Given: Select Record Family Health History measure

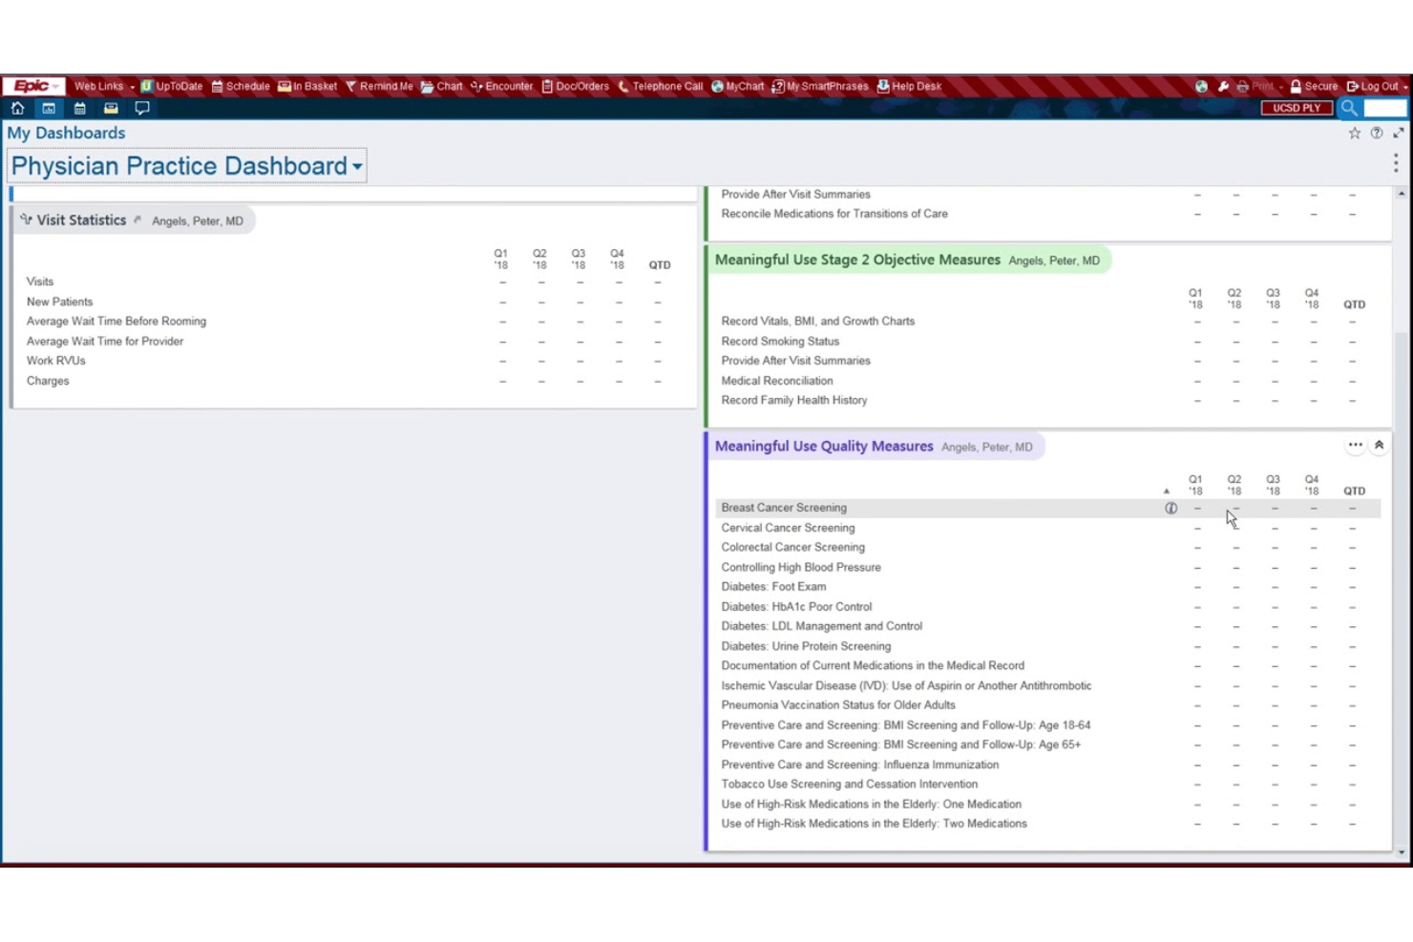Looking at the screenshot, I should [x=794, y=400].
